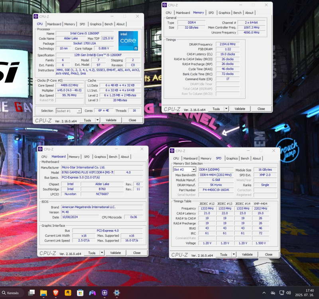
Task: Open the Keresés search box
Action: pyautogui.click(x=12, y=293)
